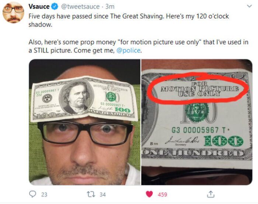
Task: Click the blue verified badge
Action: pos(55,7)
